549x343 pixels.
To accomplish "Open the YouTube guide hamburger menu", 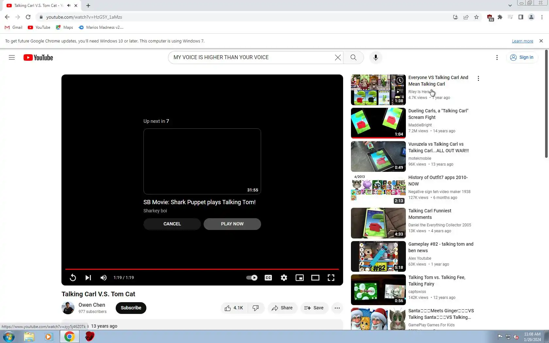I will [x=12, y=57].
